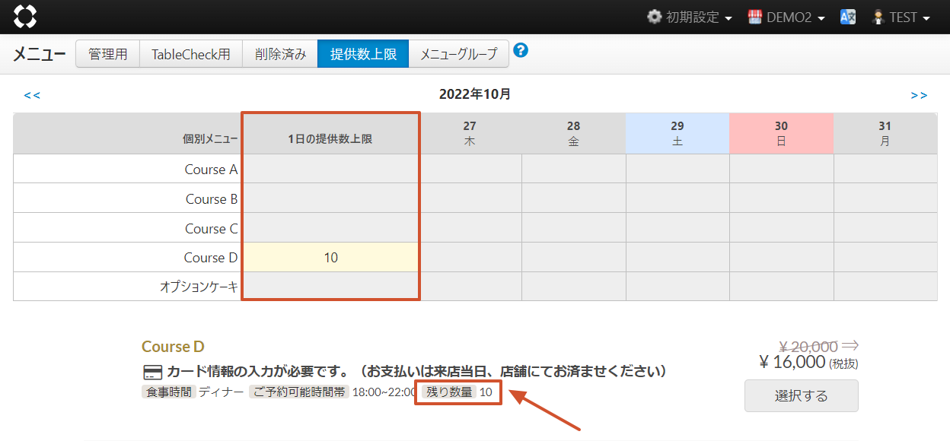Click the 28 金 column header

[x=574, y=134]
